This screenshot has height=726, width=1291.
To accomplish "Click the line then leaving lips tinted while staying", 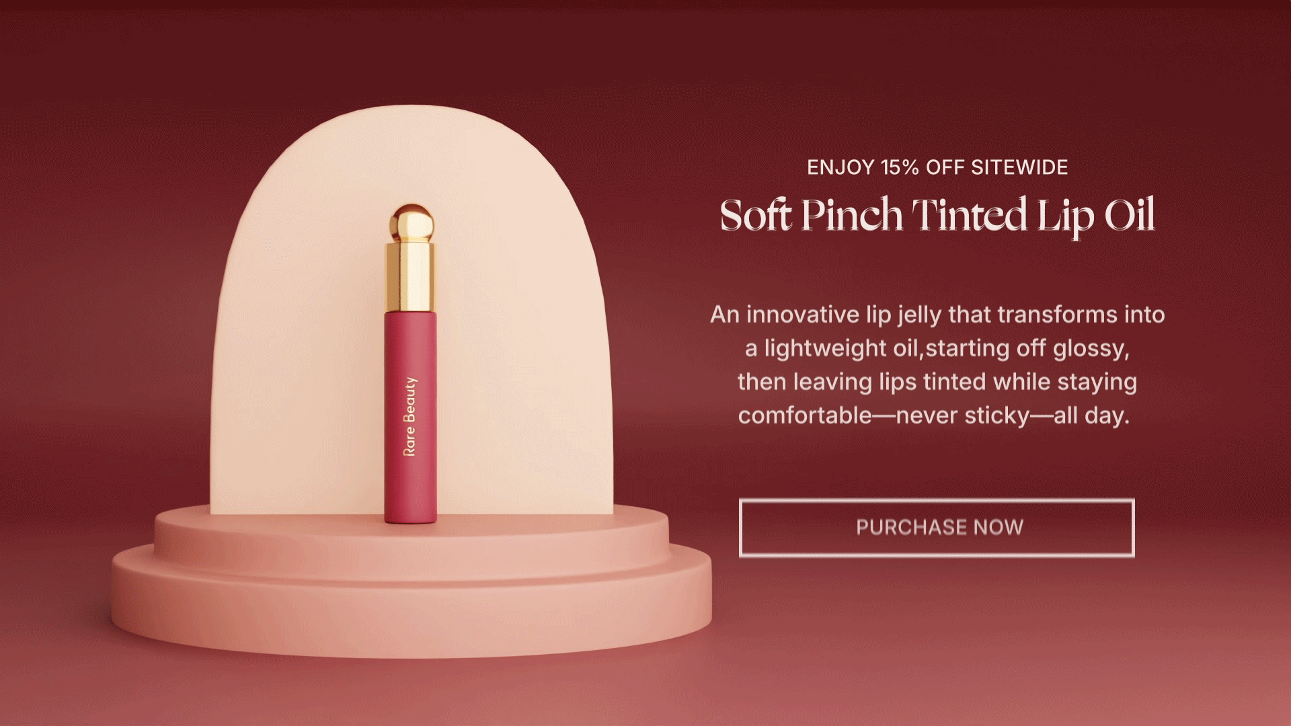I will pyautogui.click(x=937, y=382).
